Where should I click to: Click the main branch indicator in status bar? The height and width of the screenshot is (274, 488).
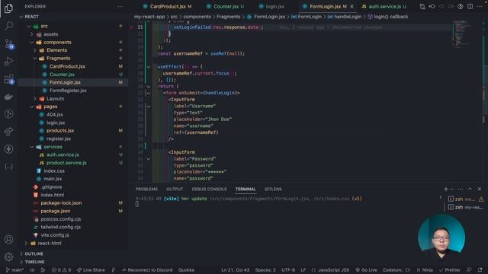coord(14,270)
